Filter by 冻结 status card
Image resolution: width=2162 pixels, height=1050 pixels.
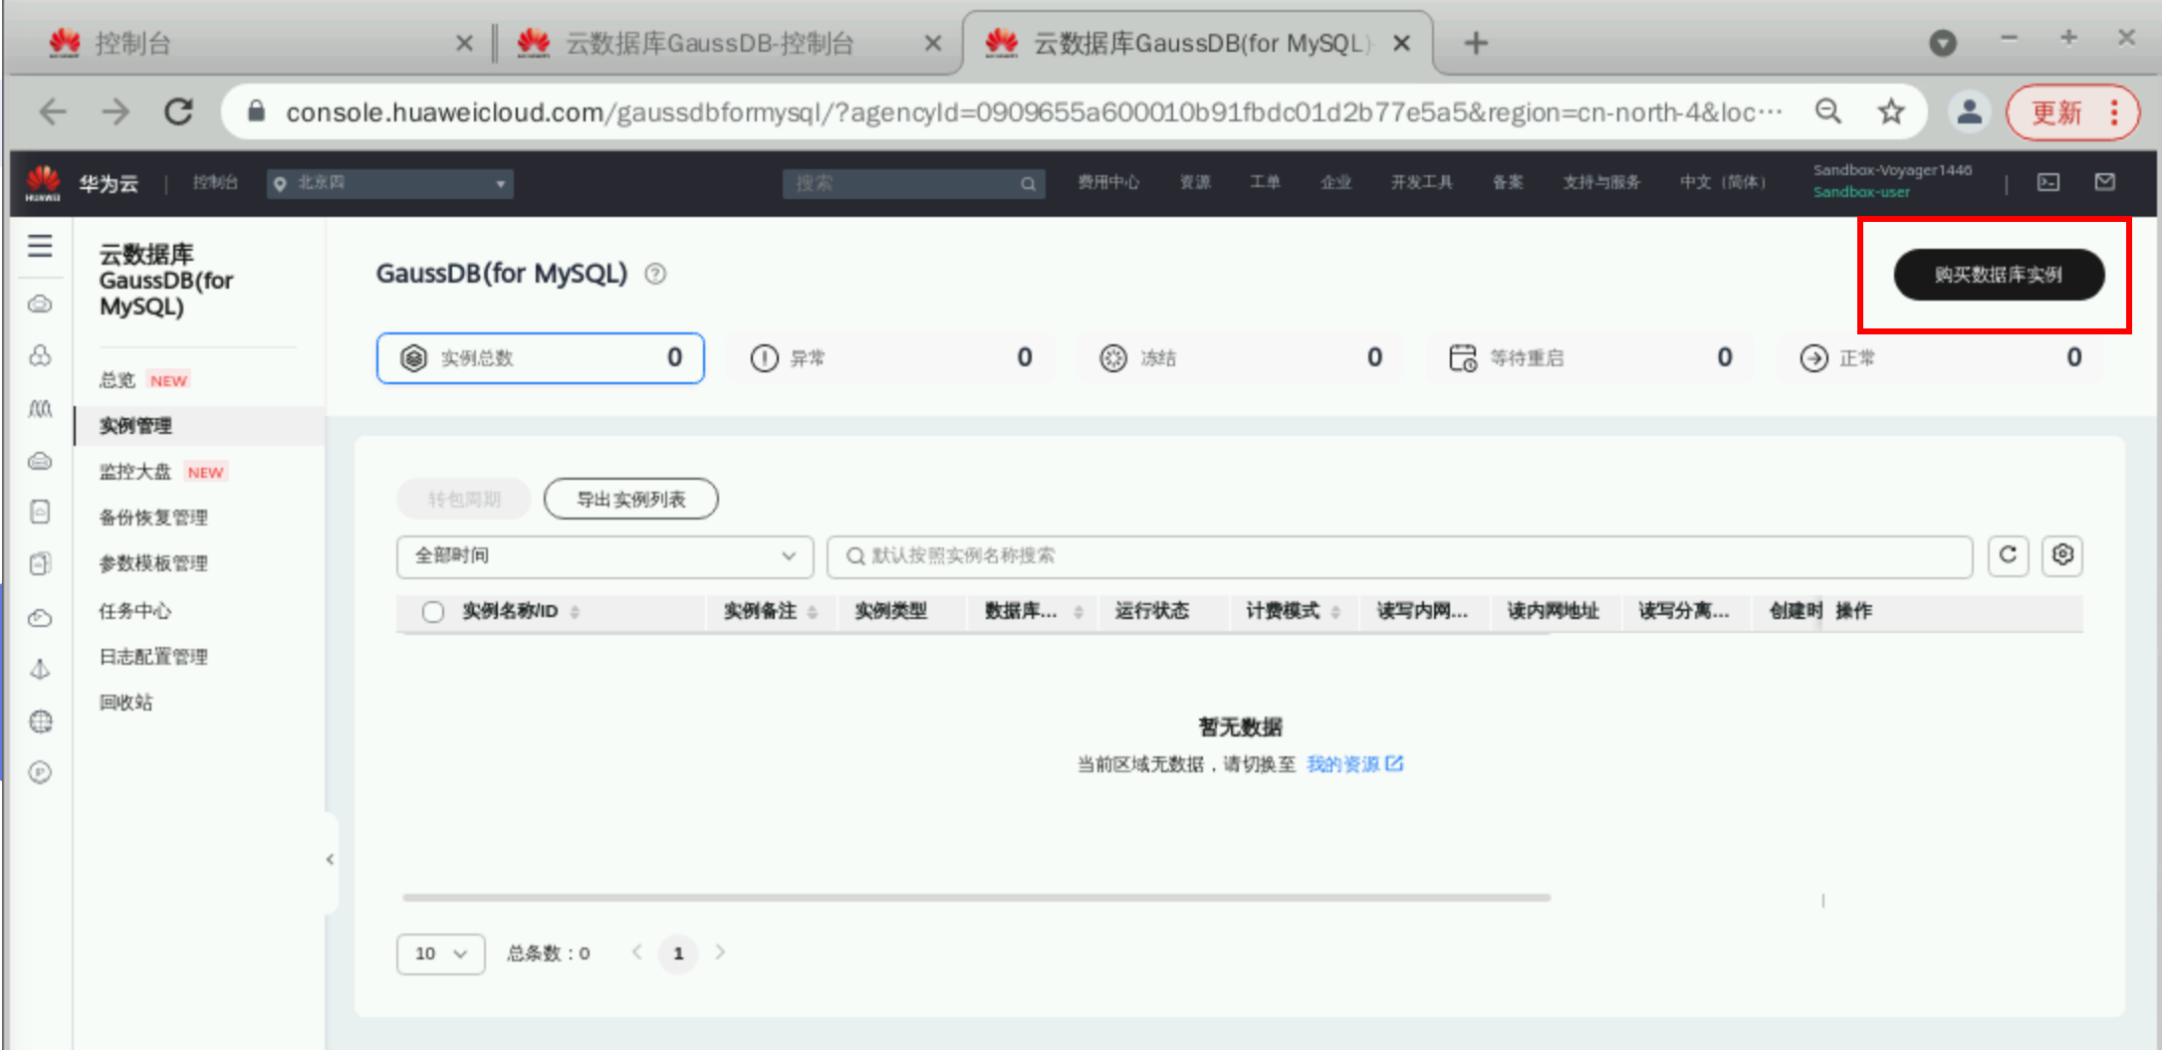click(x=1240, y=358)
